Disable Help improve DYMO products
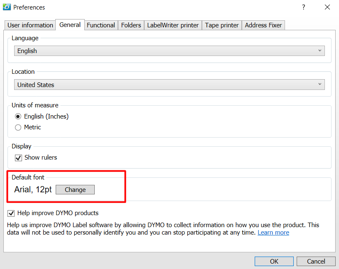This screenshot has width=339, height=269. pyautogui.click(x=11, y=213)
